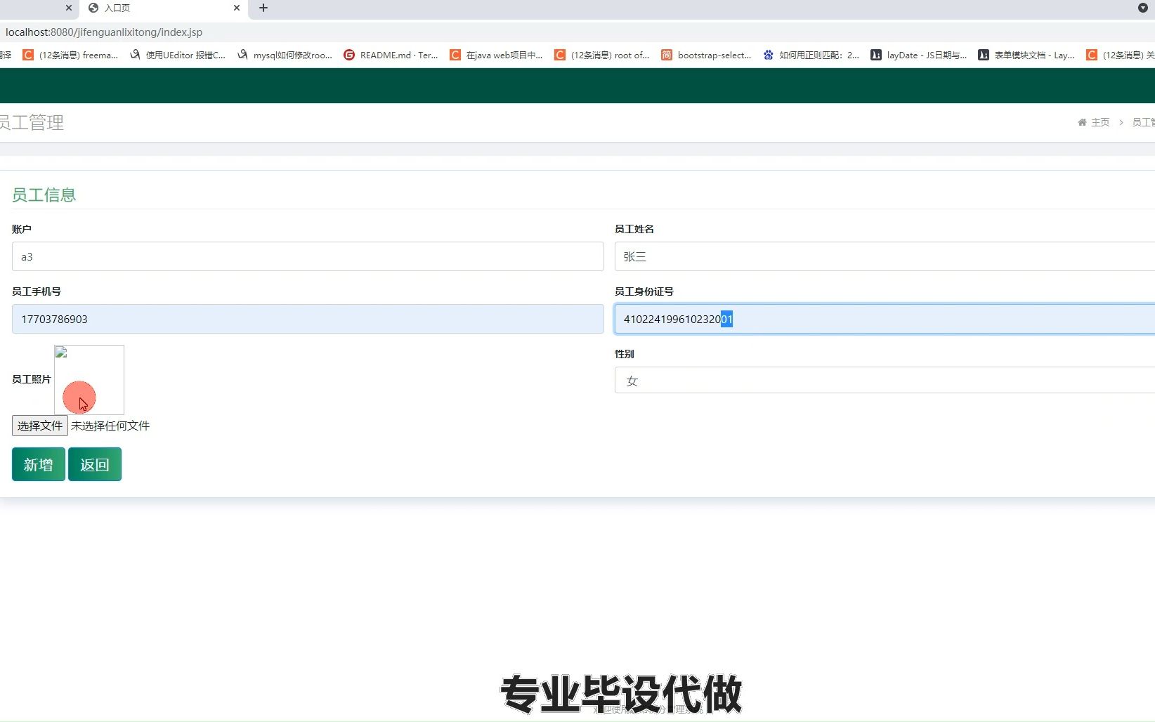Open the layDate - JS日期 bookmark
Image resolution: width=1155 pixels, height=722 pixels.
pos(918,55)
